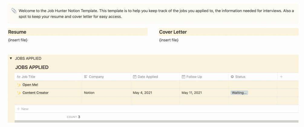Add a new row with New button
This screenshot has width=304, height=127.
coord(23,109)
